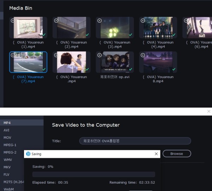Screen dimensions: 212x191
Task: Click the saving progress bar
Action: tap(94, 174)
